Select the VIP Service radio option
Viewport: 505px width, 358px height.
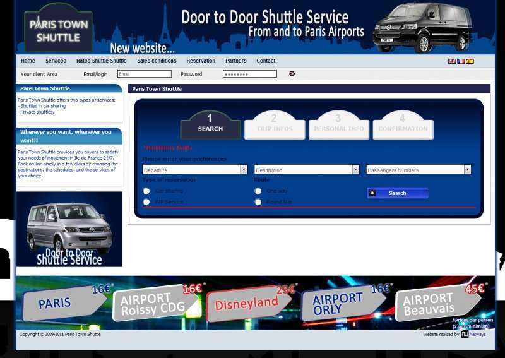click(146, 202)
